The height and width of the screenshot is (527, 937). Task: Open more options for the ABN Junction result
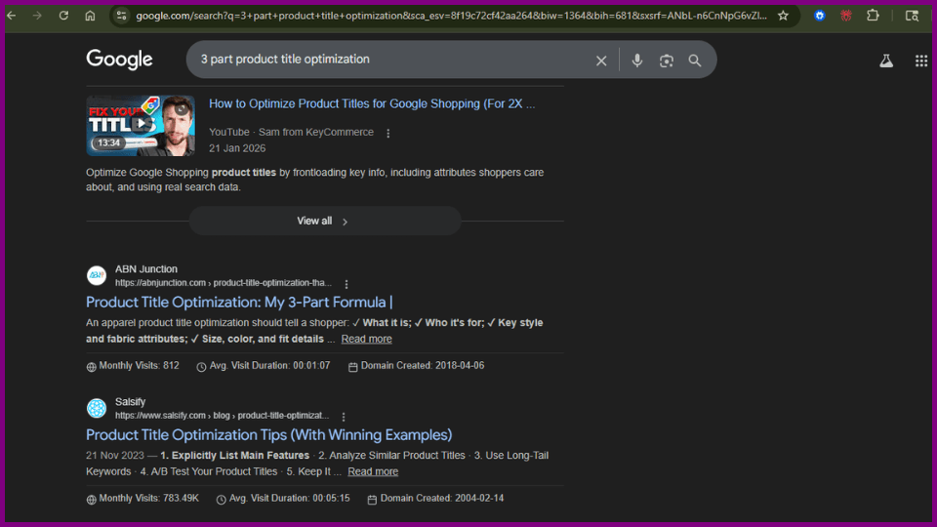346,284
